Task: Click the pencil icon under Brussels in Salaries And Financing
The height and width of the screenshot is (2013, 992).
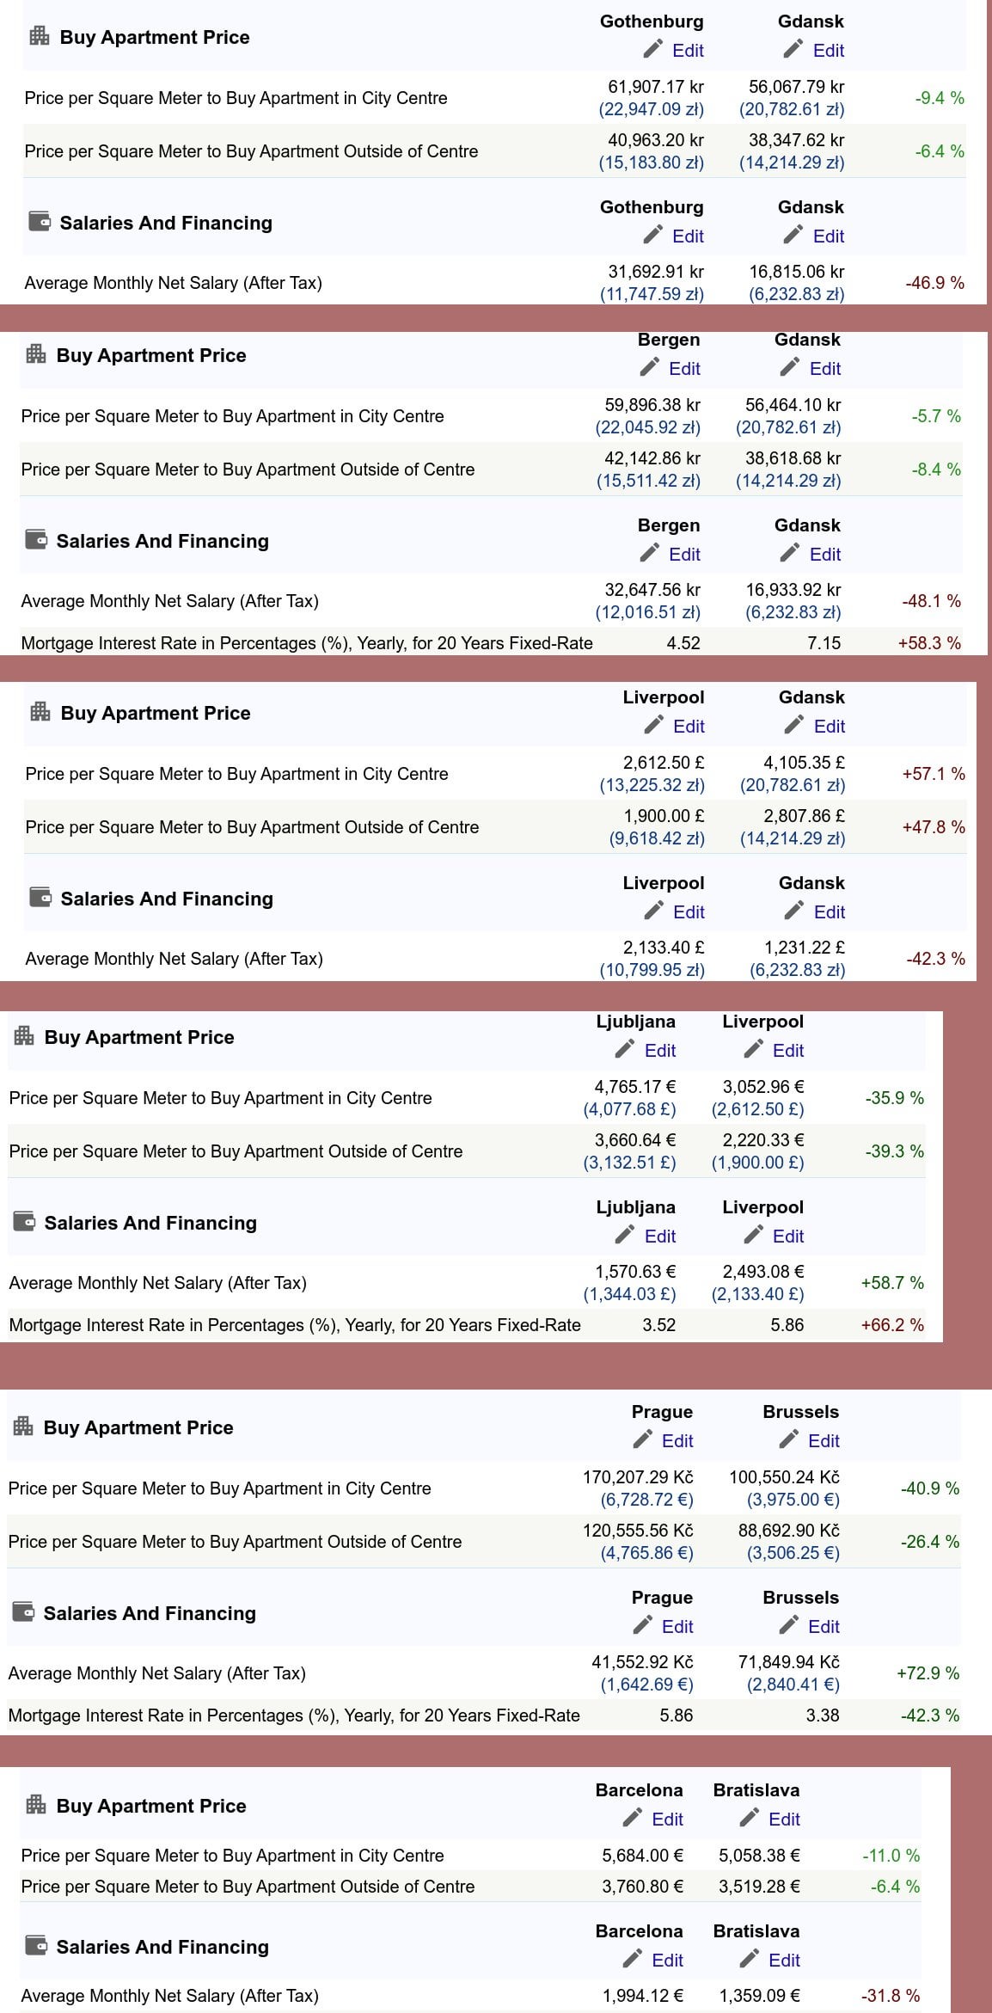Action: coord(789,1625)
